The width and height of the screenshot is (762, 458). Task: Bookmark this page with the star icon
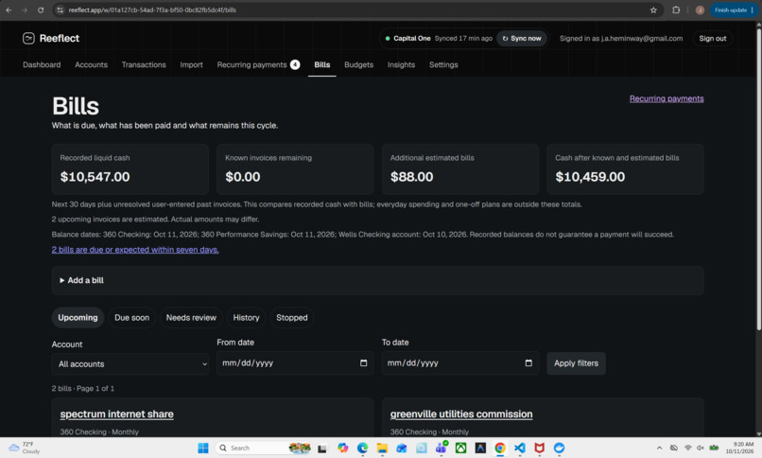point(653,9)
